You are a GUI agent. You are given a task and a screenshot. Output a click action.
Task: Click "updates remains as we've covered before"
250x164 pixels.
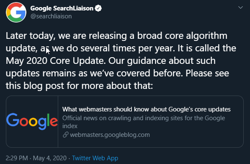point(94,73)
